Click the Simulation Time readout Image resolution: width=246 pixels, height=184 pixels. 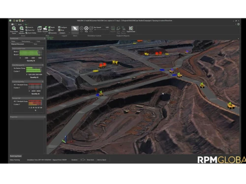coord(39,160)
